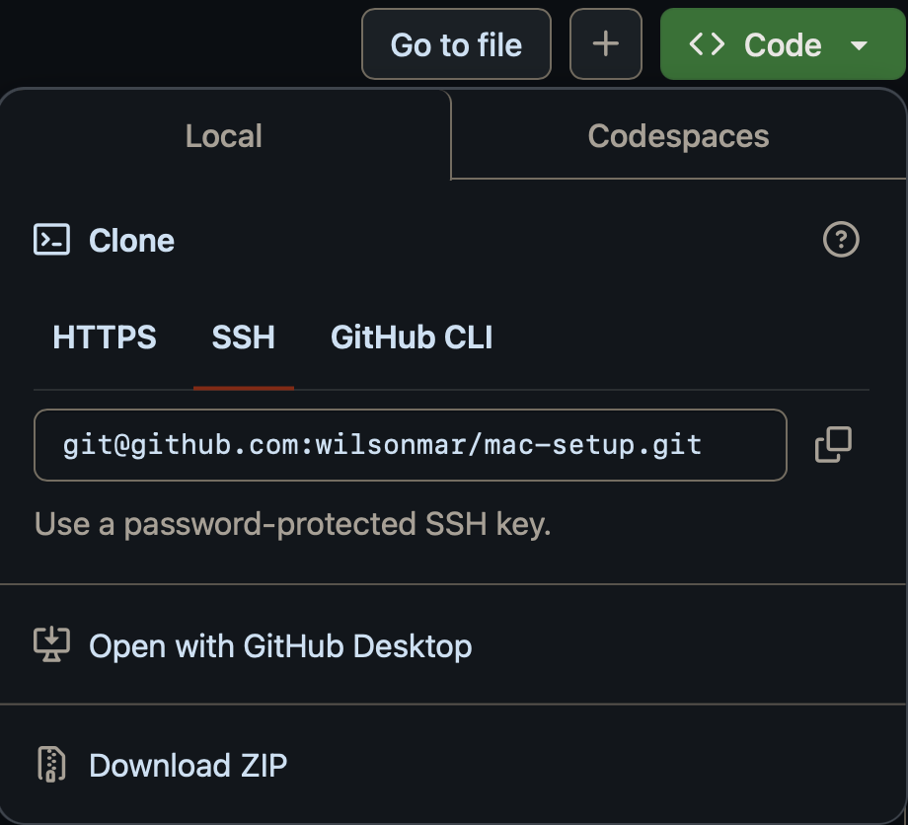Toggle the green Code dropdown button
The width and height of the screenshot is (908, 825).
click(783, 44)
